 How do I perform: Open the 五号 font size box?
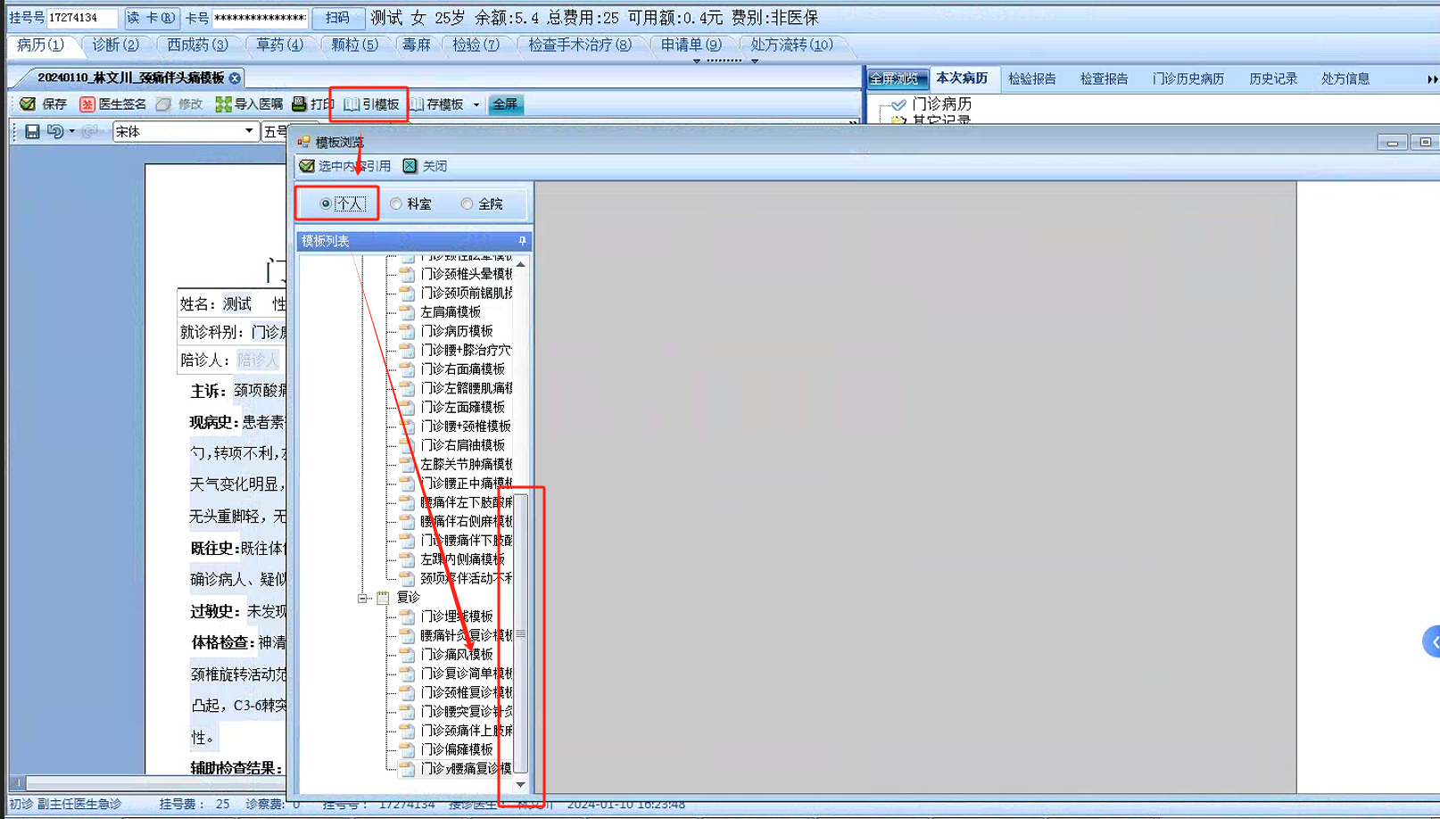(x=274, y=131)
